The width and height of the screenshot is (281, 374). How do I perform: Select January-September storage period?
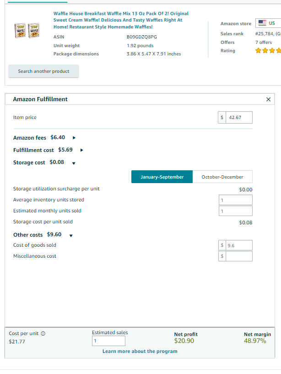click(x=162, y=177)
